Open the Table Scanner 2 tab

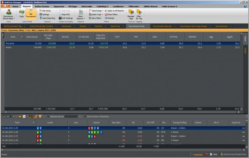coord(169,6)
